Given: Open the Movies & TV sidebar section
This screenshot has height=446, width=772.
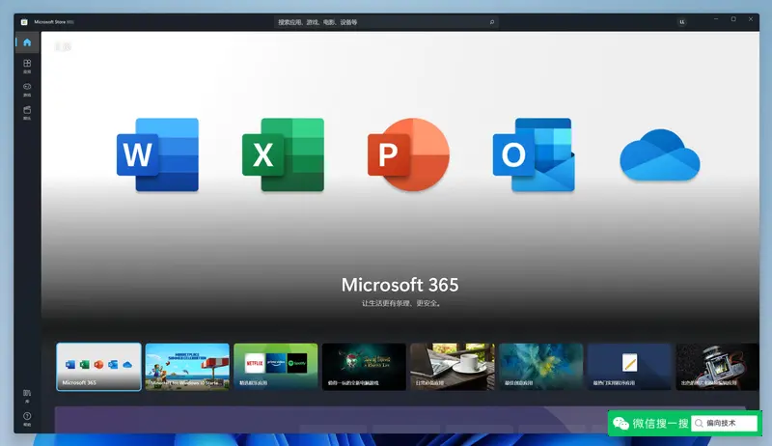Looking at the screenshot, I should click(27, 112).
